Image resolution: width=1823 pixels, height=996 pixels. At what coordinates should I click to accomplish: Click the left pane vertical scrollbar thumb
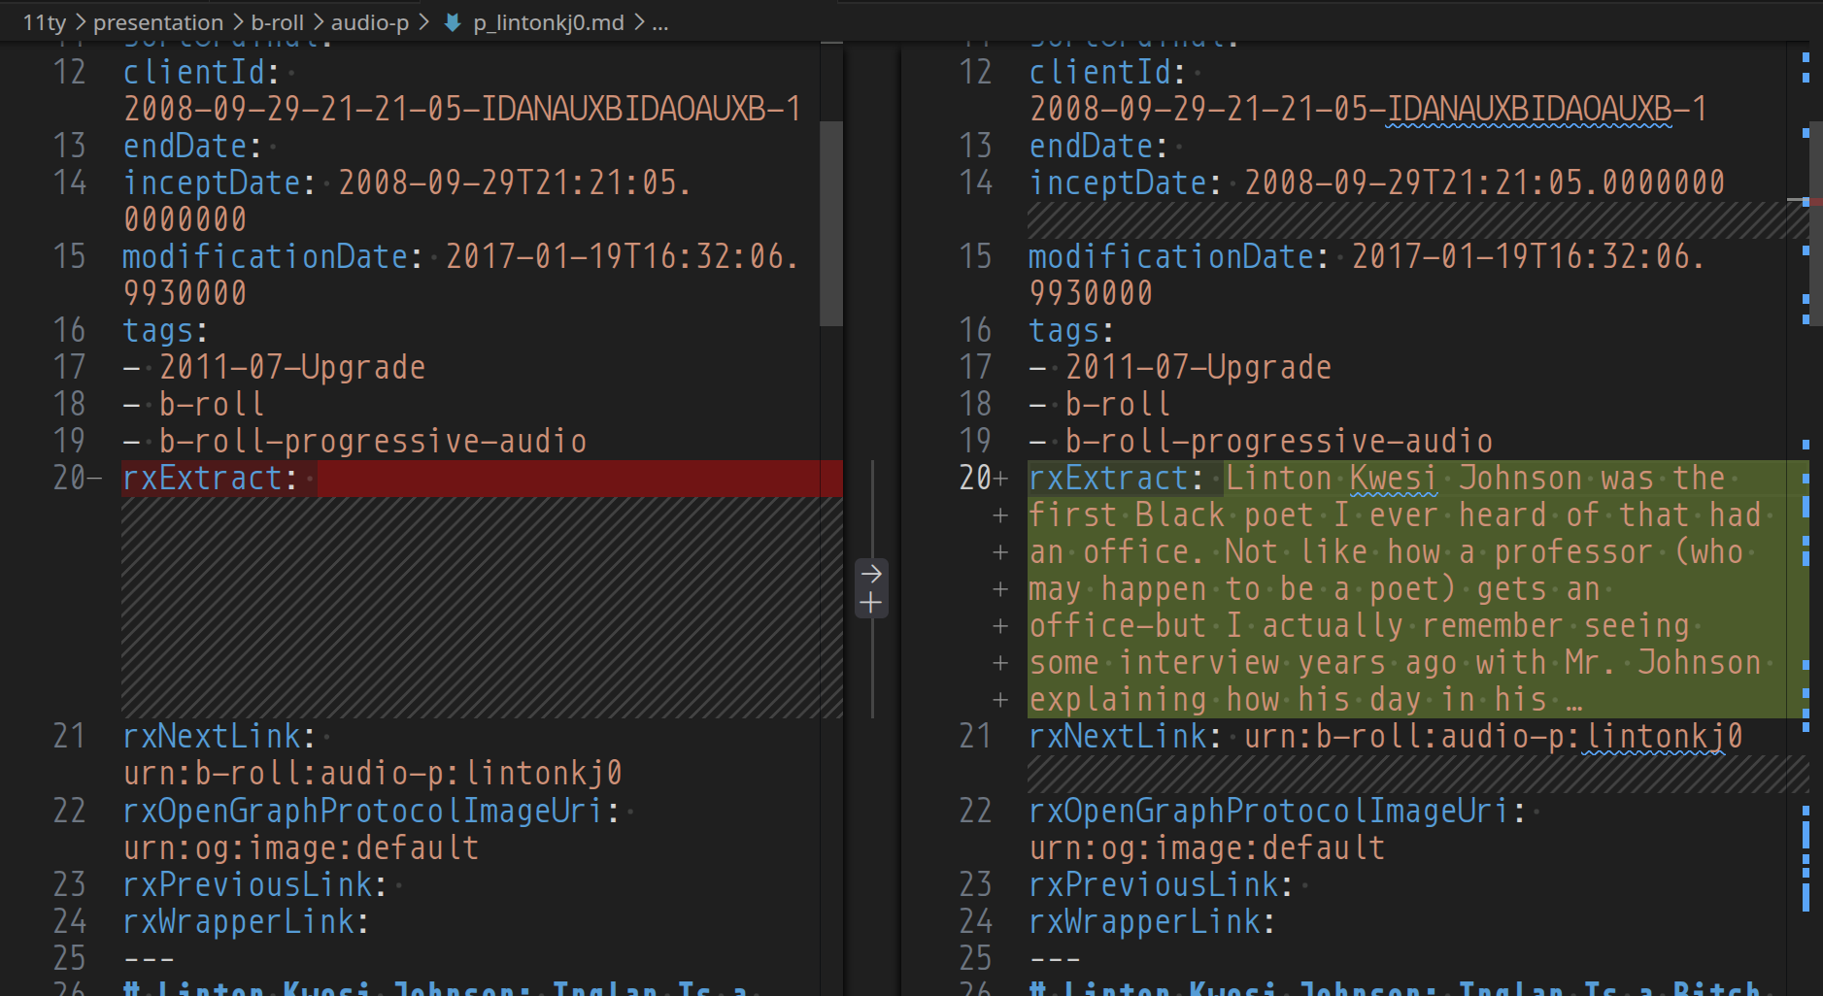coord(831,223)
